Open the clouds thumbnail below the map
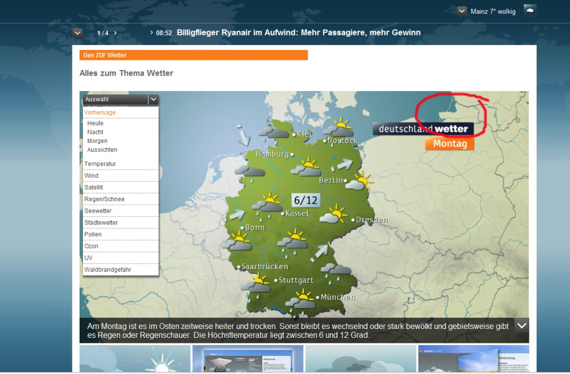This screenshot has width=570, height=374. coord(361,358)
